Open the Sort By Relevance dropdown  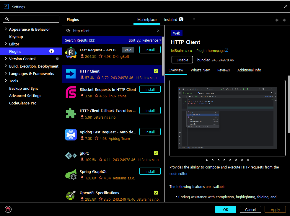(145, 40)
